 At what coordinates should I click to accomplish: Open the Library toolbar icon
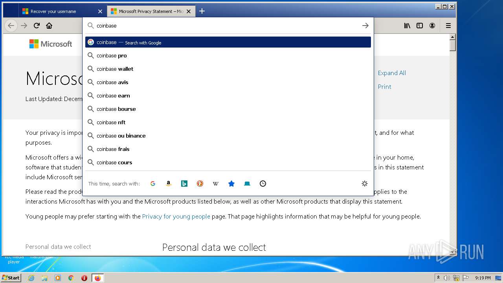(407, 26)
